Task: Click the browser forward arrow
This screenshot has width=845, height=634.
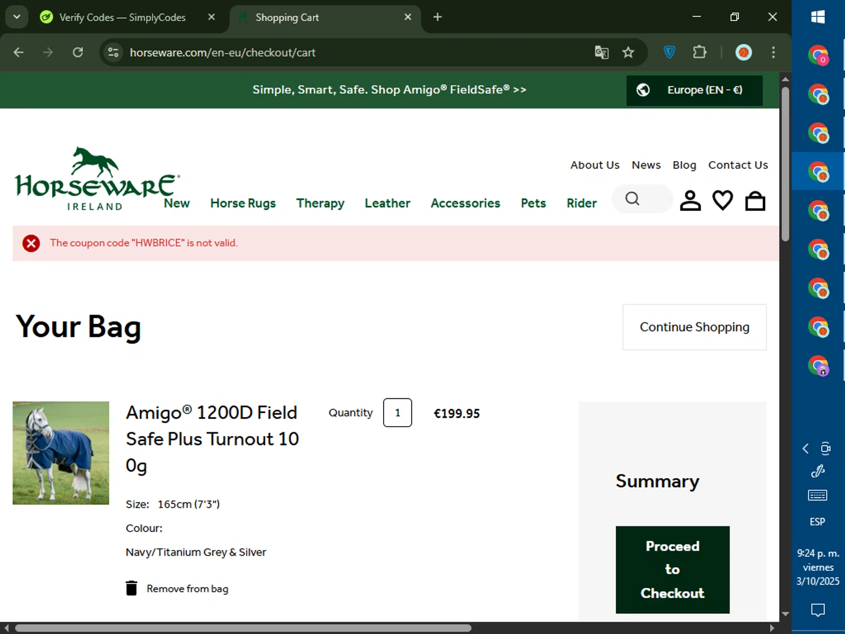Action: [x=48, y=52]
